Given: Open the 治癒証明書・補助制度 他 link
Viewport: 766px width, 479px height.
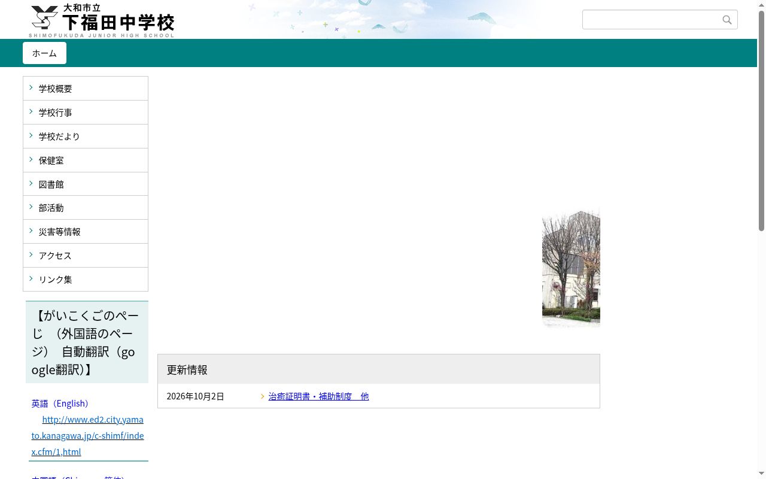Looking at the screenshot, I should coord(318,396).
